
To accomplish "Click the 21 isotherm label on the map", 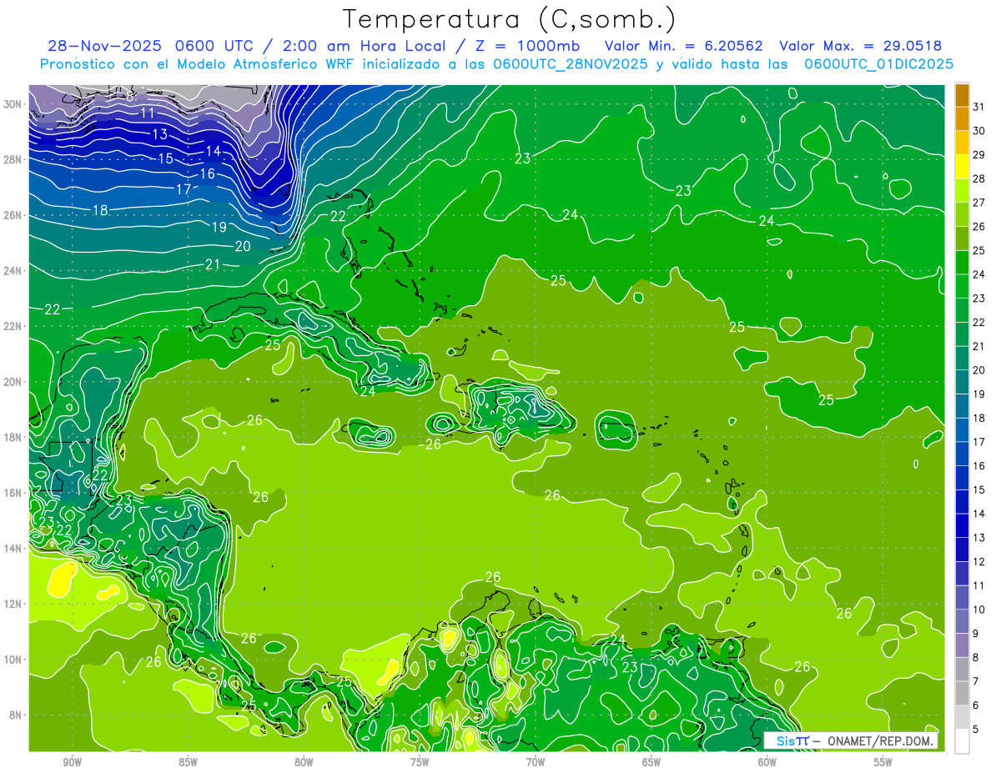I will tap(213, 264).
